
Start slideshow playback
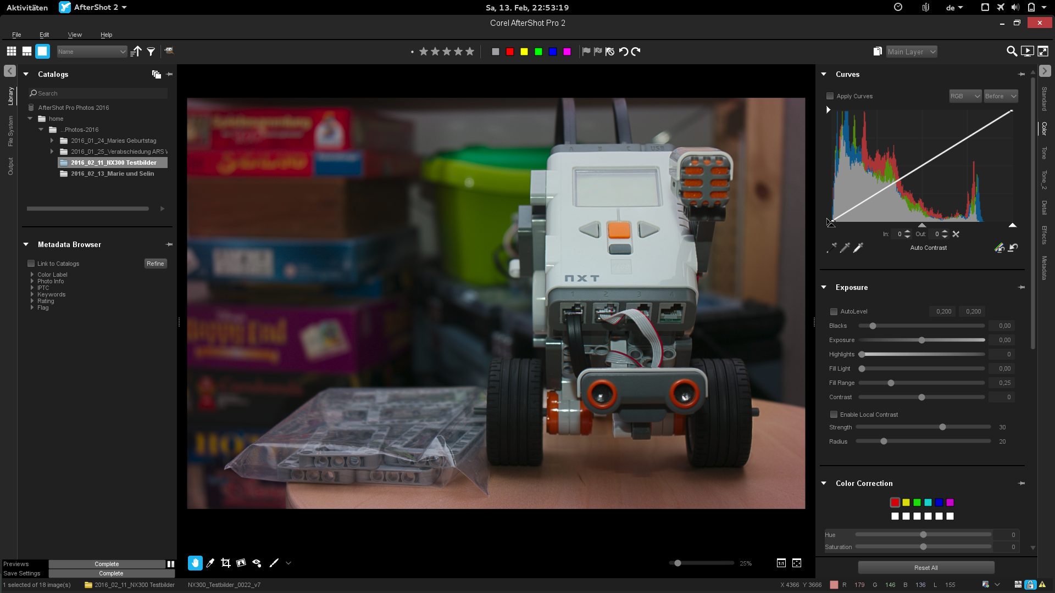point(1027,52)
